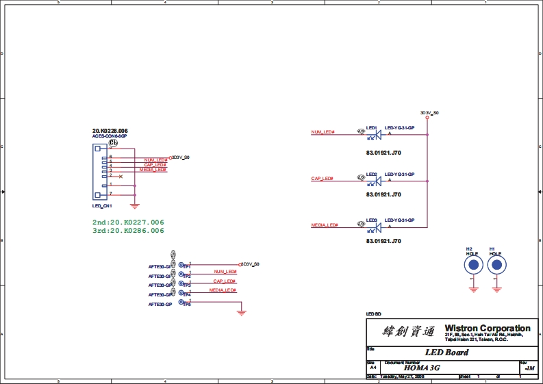Select the NUM_LED# net label beside LED1
The height and width of the screenshot is (384, 543).
click(323, 132)
